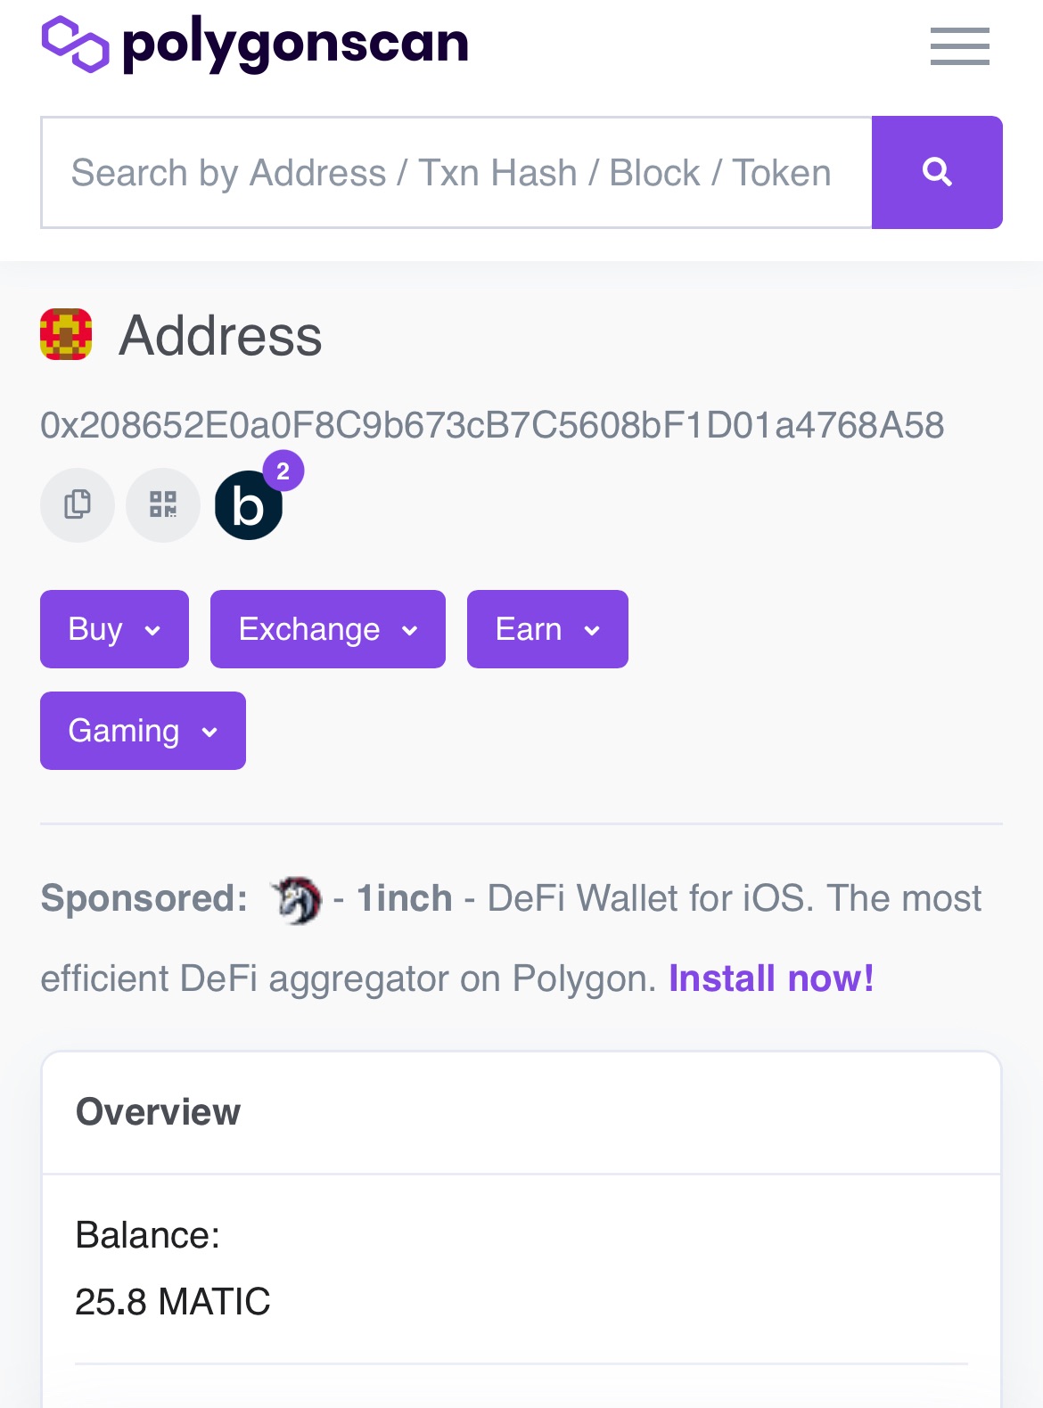1043x1408 pixels.
Task: Focus the address search input field
Action: point(456,172)
